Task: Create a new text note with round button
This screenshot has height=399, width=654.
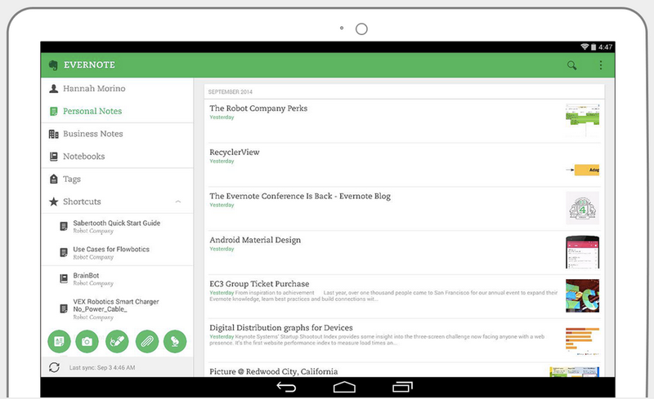Action: pyautogui.click(x=59, y=341)
